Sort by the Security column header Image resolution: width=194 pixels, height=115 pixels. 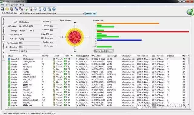(56, 56)
